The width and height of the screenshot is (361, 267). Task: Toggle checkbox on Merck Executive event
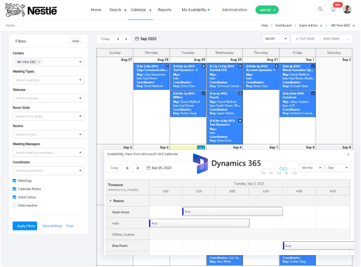tap(313, 66)
